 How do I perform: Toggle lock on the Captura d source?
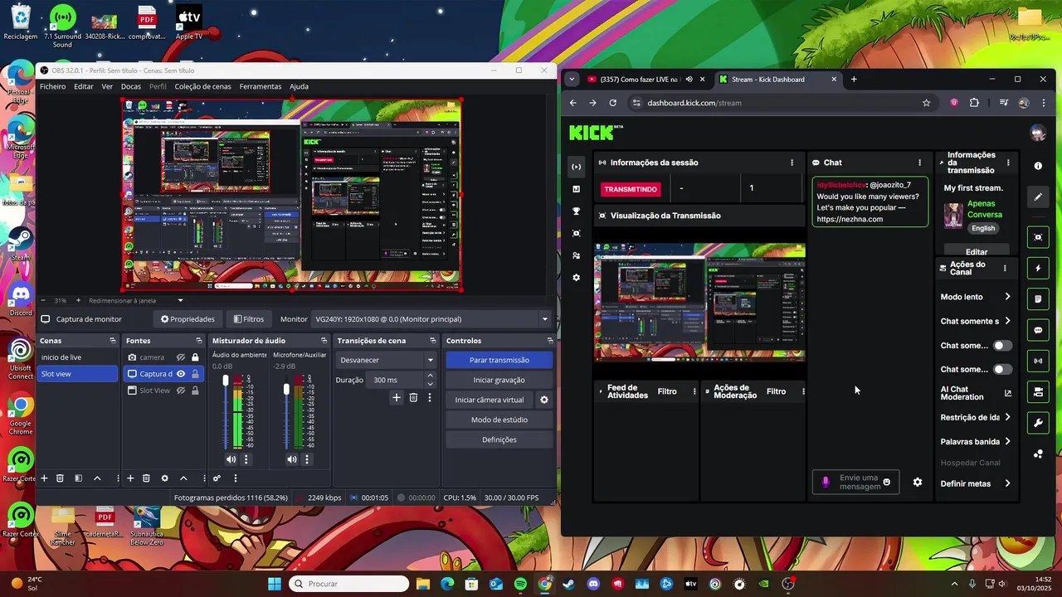tap(195, 374)
